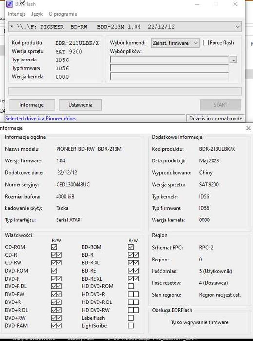
Task: Click the BDRFlash app icon in title bar
Action: point(10,4)
